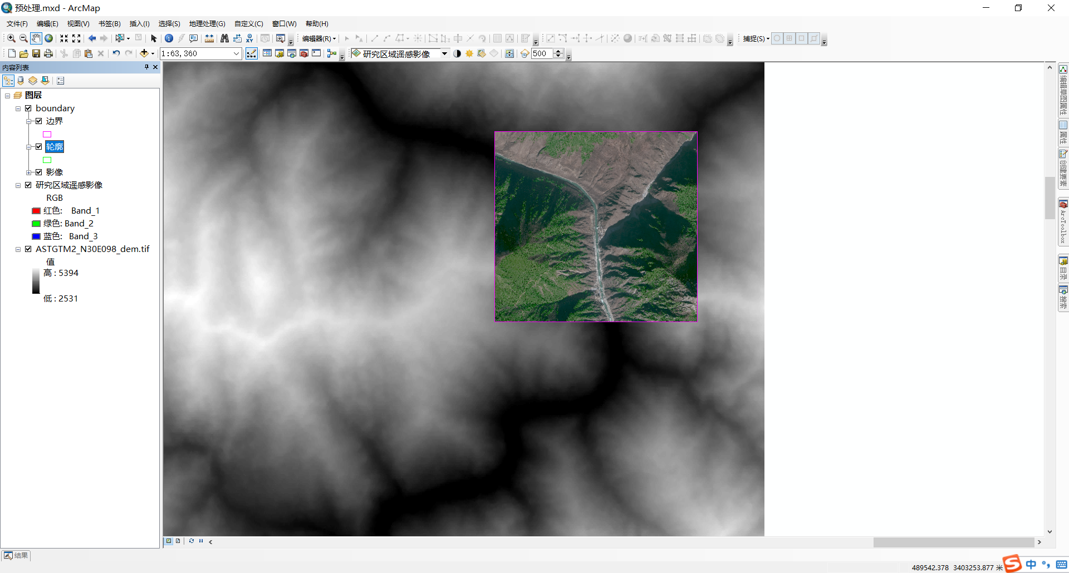Image resolution: width=1069 pixels, height=573 pixels.
Task: Toggle visibility of 边界 layer
Action: 39,121
